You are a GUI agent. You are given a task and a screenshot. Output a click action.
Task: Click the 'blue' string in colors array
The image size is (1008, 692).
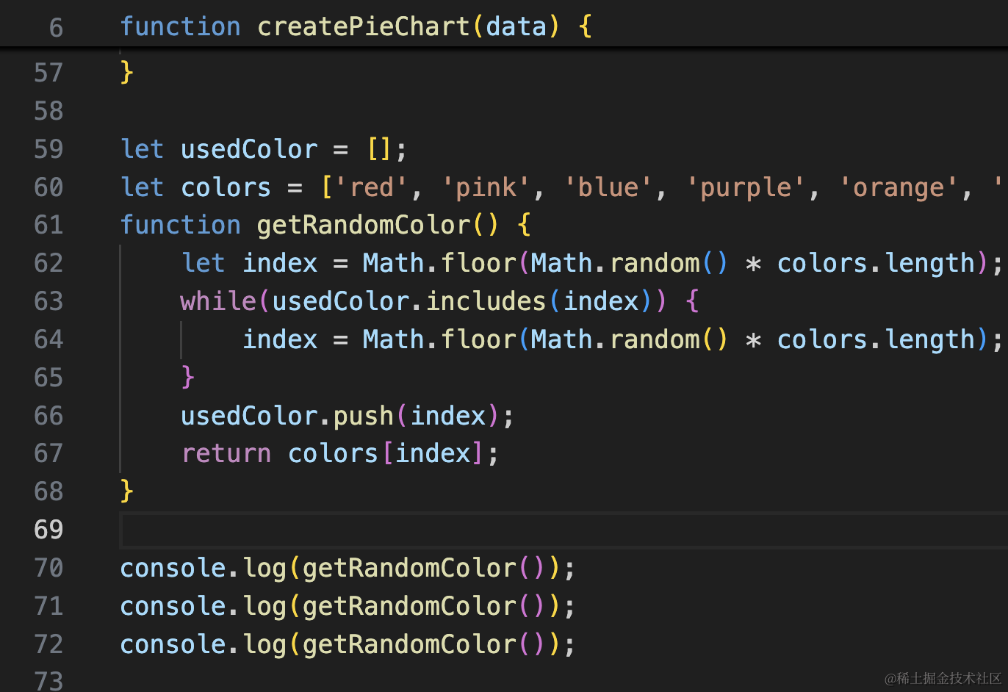[608, 187]
